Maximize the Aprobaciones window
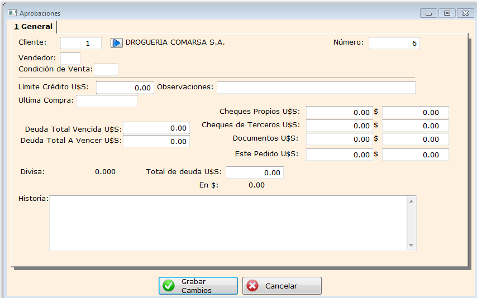Screen dimensions: 477x298 [x=447, y=13]
